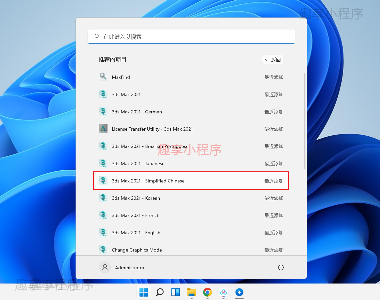Select 3ds Max 2021 - Japanese entry
Image resolution: width=380 pixels, height=300 pixels.
pyautogui.click(x=138, y=163)
